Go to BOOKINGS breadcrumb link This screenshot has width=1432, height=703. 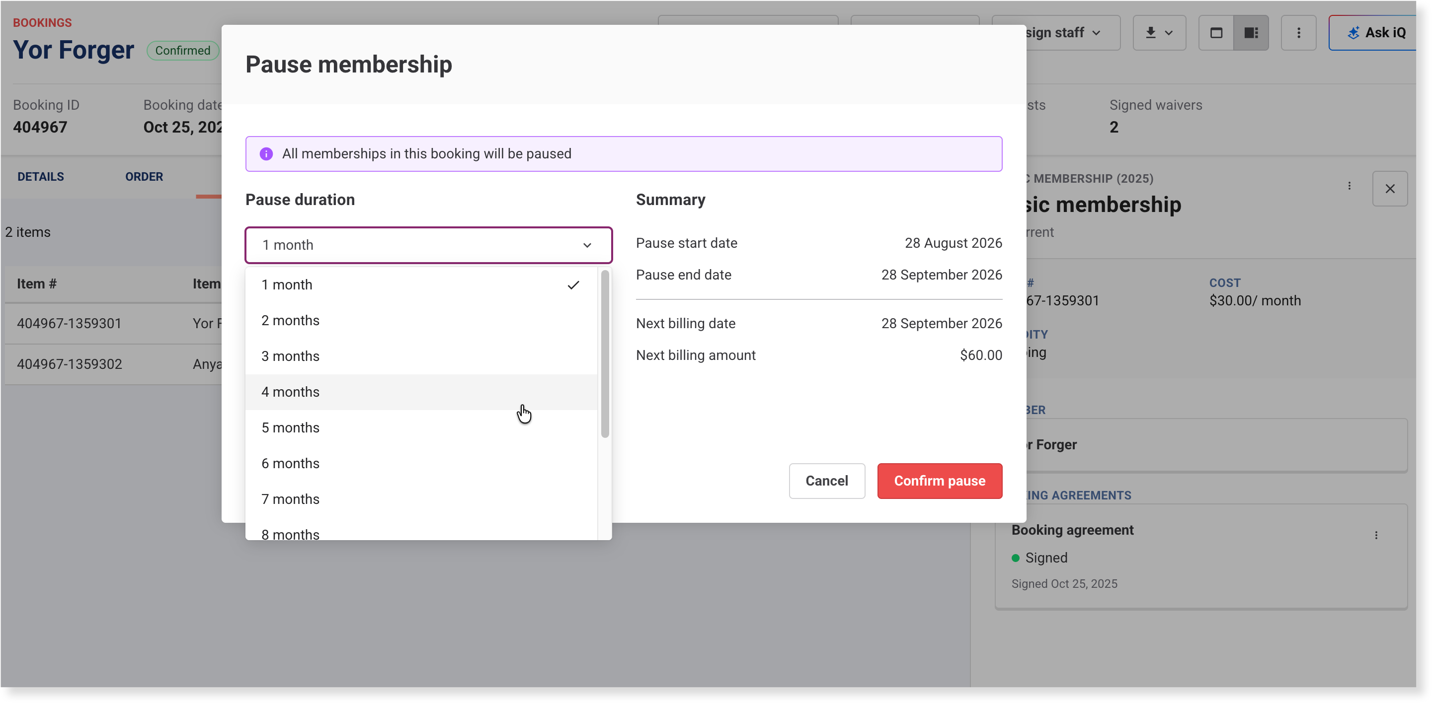click(x=42, y=23)
